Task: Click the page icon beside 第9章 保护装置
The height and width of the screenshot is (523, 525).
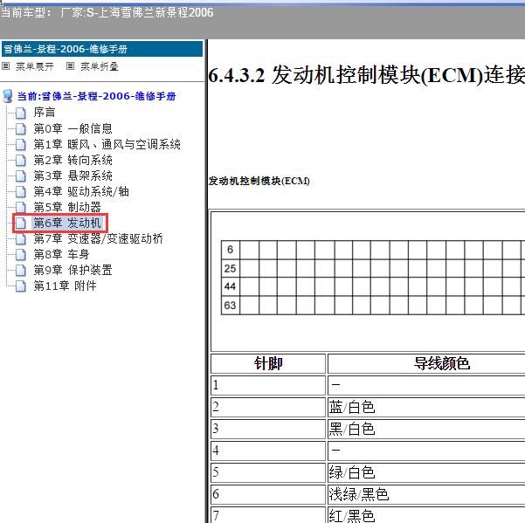Action: pos(21,271)
